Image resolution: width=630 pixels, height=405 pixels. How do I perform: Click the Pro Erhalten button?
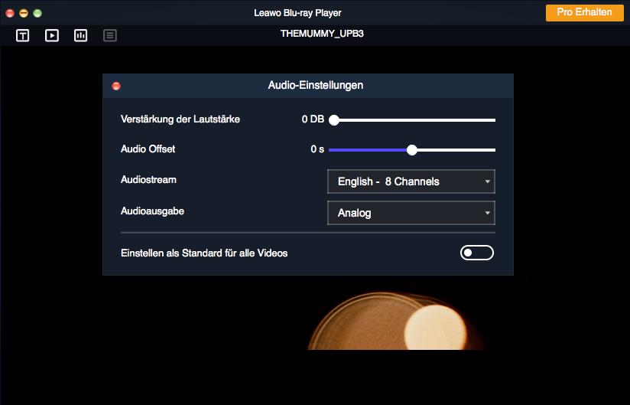pyautogui.click(x=585, y=12)
